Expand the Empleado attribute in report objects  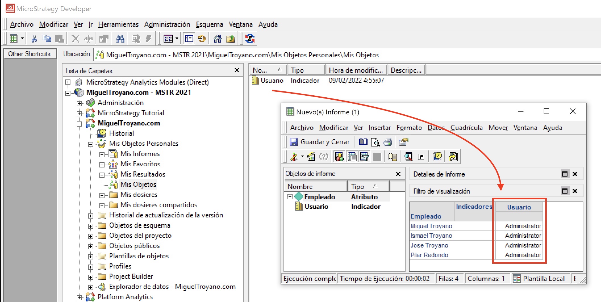pos(290,197)
